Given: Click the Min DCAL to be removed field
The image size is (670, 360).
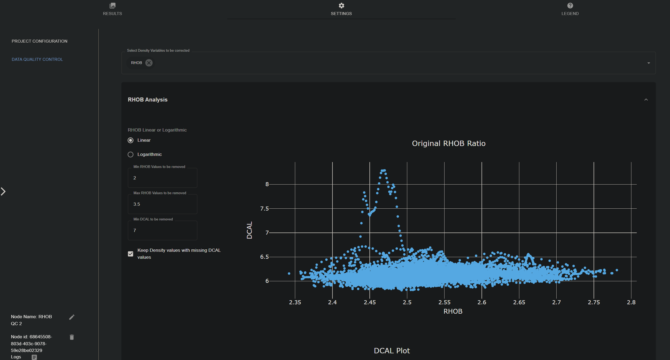Looking at the screenshot, I should point(162,230).
